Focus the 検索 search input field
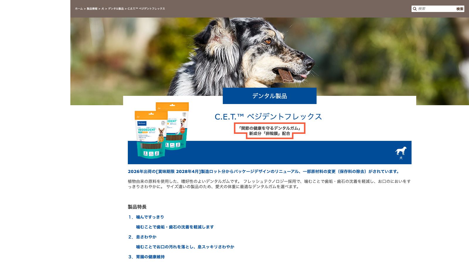Screen dimensions: 469x263 pyautogui.click(x=436, y=9)
